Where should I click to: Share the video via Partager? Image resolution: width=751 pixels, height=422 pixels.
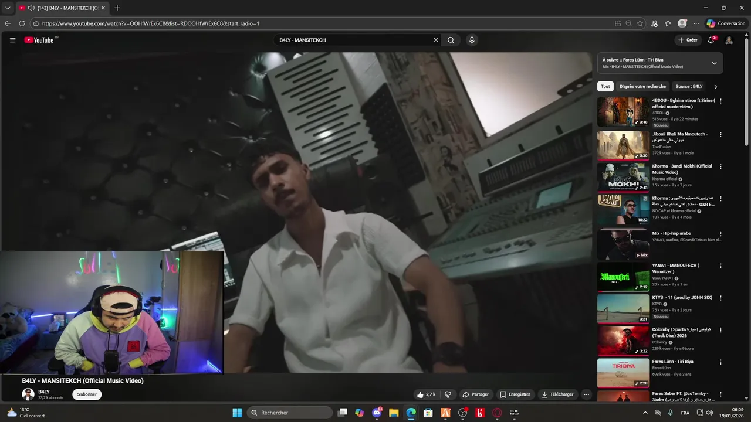475,394
